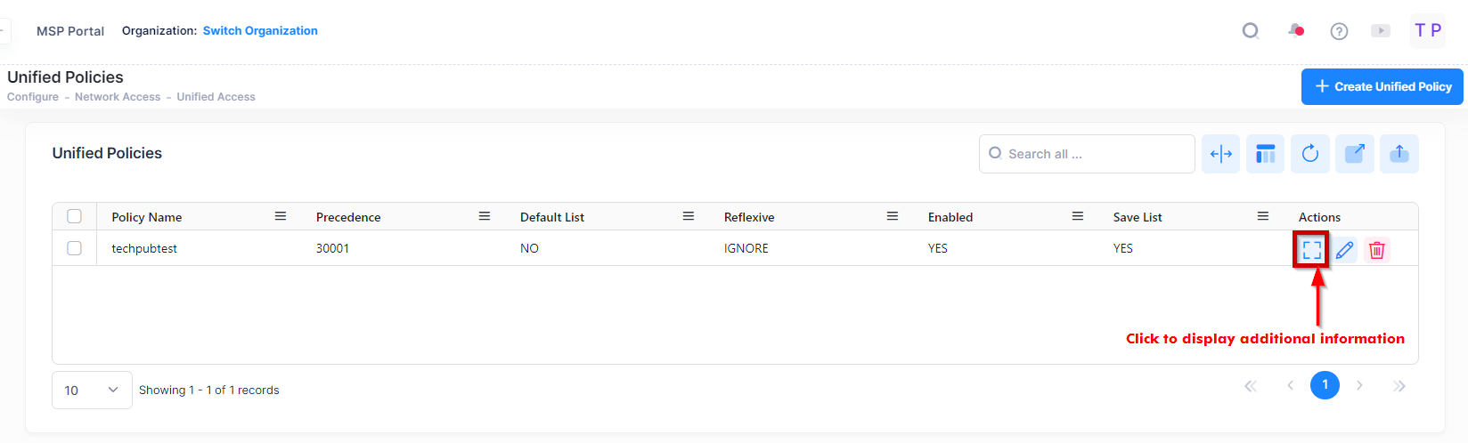Open the column chooser icon
The height and width of the screenshot is (443, 1468).
coord(1265,154)
